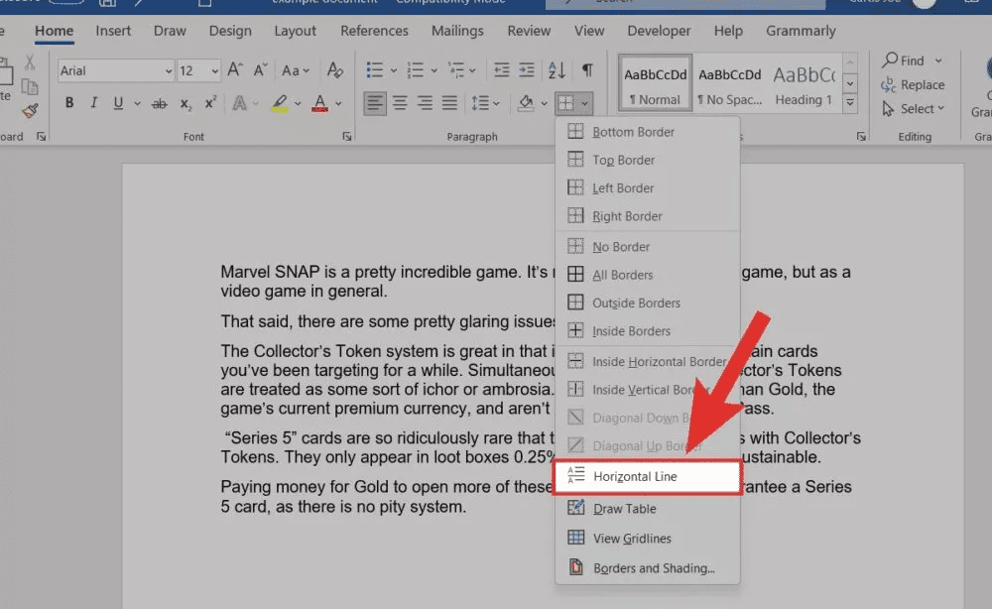Image resolution: width=992 pixels, height=609 pixels.
Task: Click the Sort A-Z icon
Action: [557, 70]
